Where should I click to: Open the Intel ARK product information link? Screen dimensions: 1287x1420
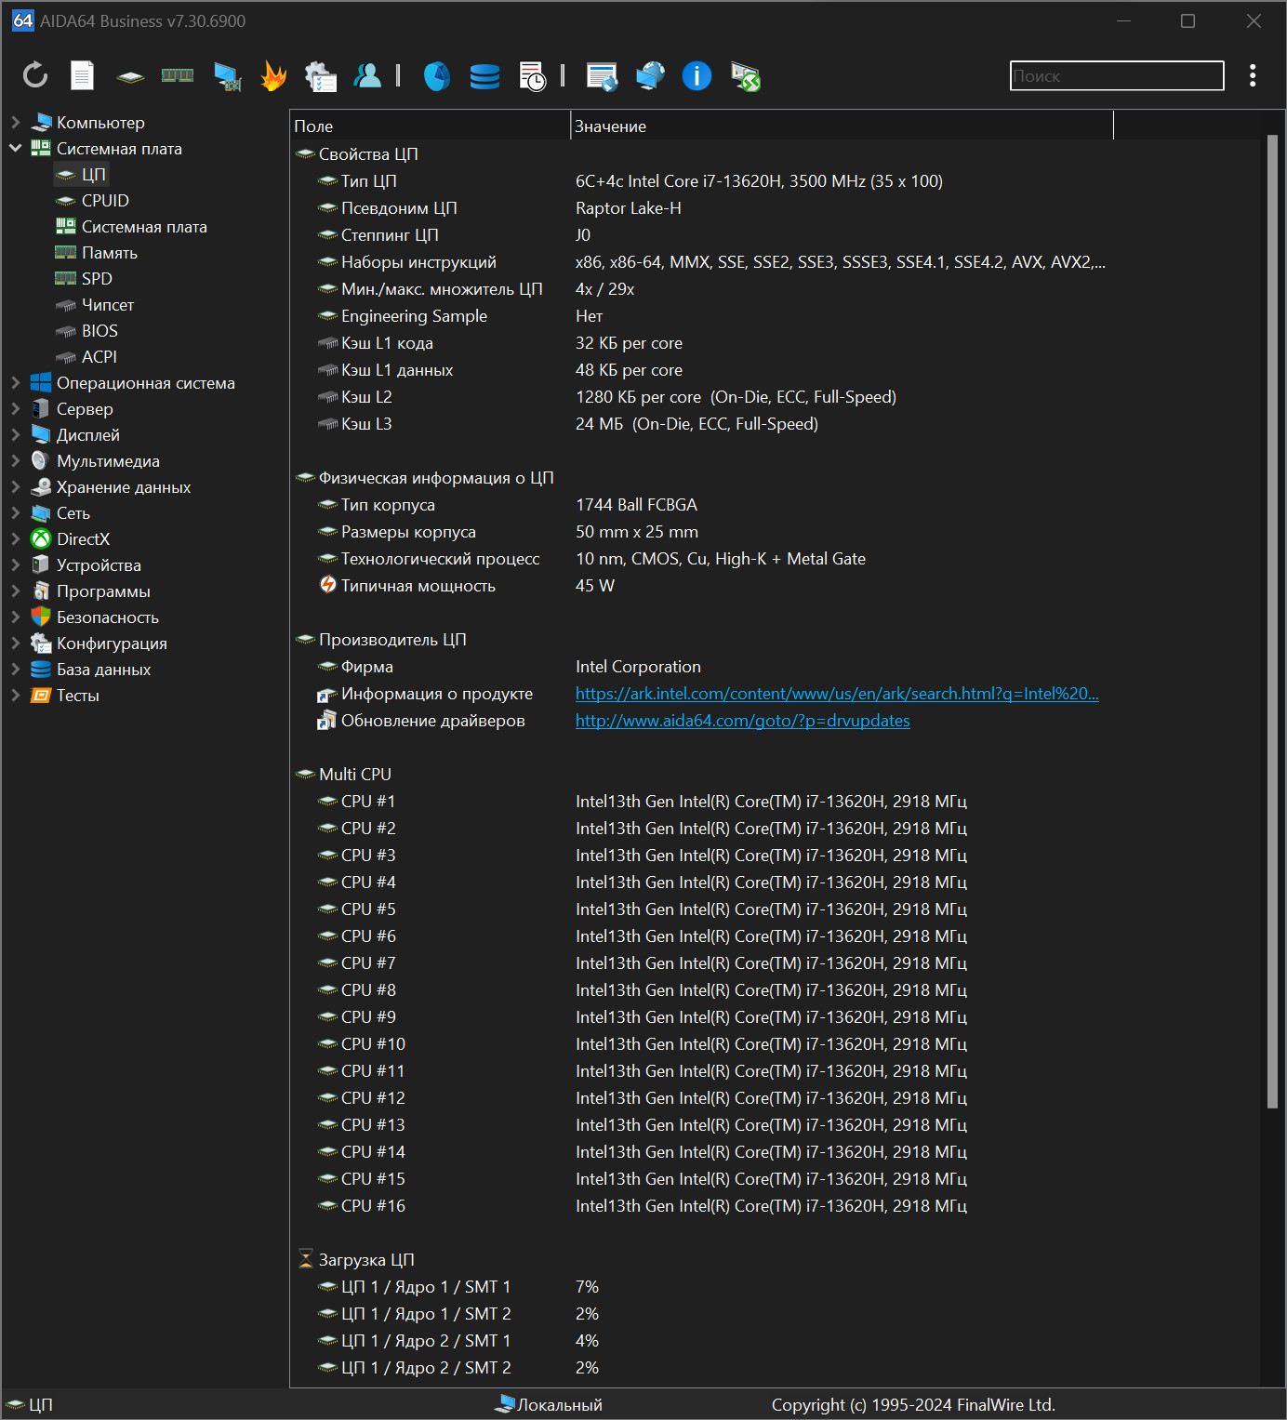[836, 693]
